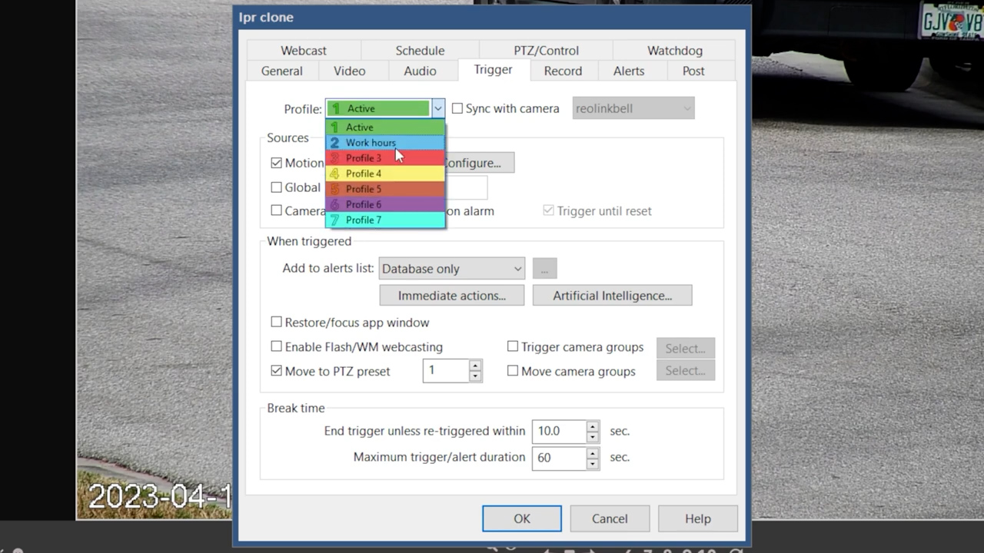Toggle Restore/focus app window checkbox
The width and height of the screenshot is (984, 553).
pos(277,323)
